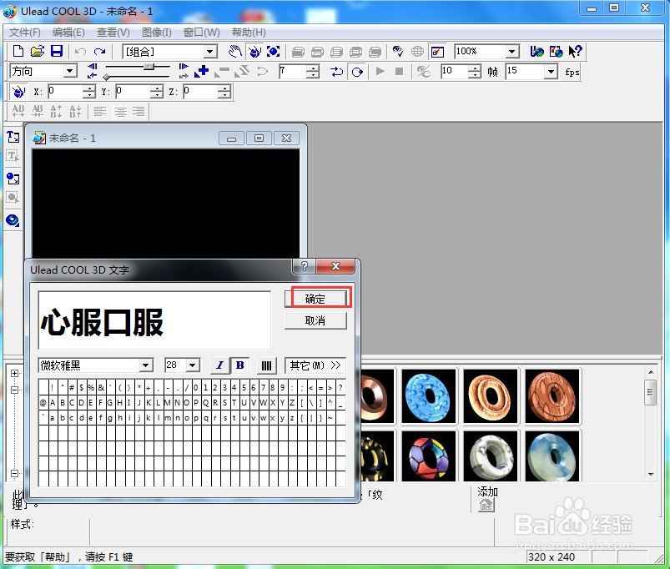Screen dimensions: 670x569
Task: Open the 窗口(W) menu
Action: [201, 33]
